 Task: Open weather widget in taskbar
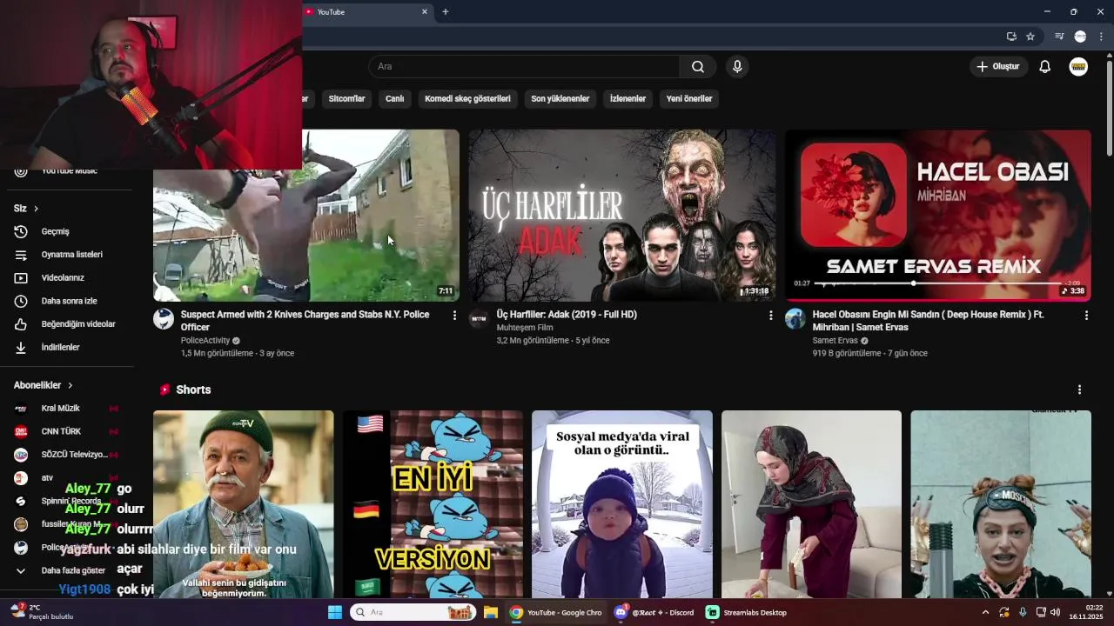point(42,612)
